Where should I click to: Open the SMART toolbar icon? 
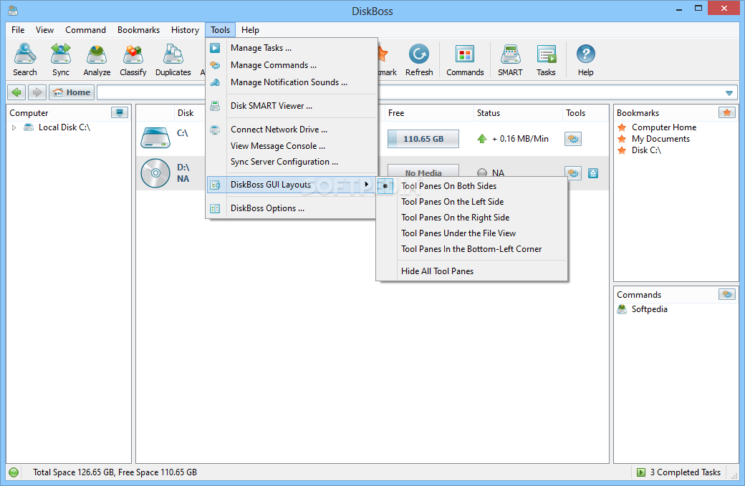(510, 59)
